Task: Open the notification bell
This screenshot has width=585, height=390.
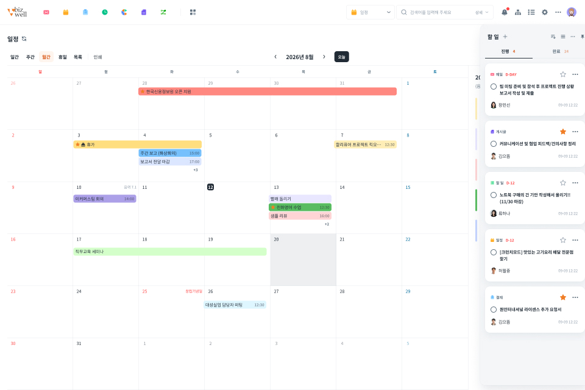Action: click(505, 12)
